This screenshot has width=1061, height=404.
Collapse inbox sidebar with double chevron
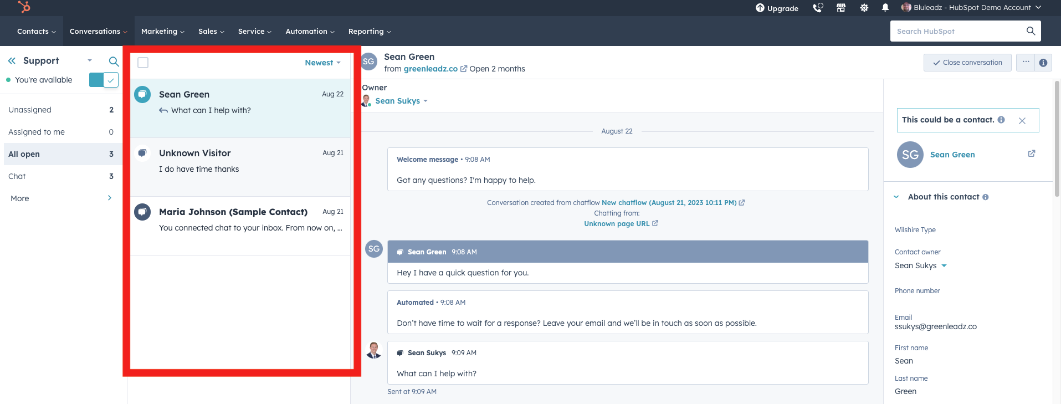[12, 61]
